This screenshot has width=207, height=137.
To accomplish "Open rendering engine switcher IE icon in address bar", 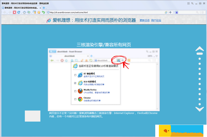I will coord(166,12).
